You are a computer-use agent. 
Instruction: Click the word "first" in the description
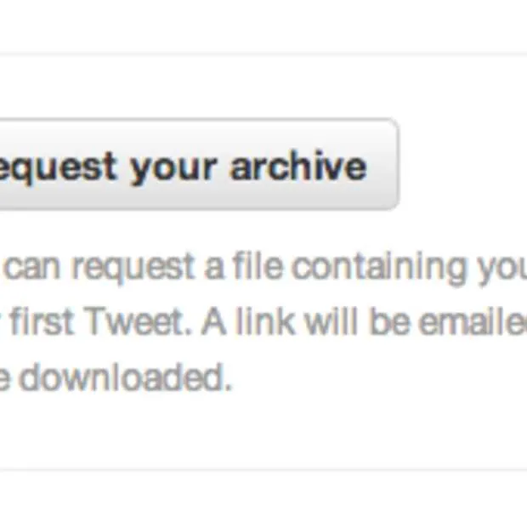tap(43, 323)
